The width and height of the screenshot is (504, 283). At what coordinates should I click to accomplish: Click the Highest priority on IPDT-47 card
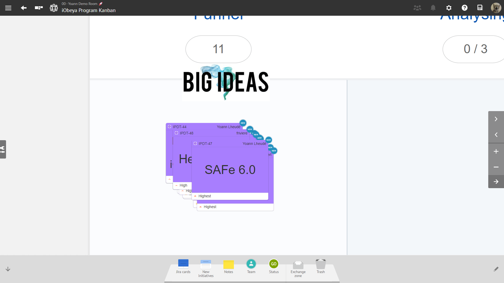pyautogui.click(x=204, y=196)
